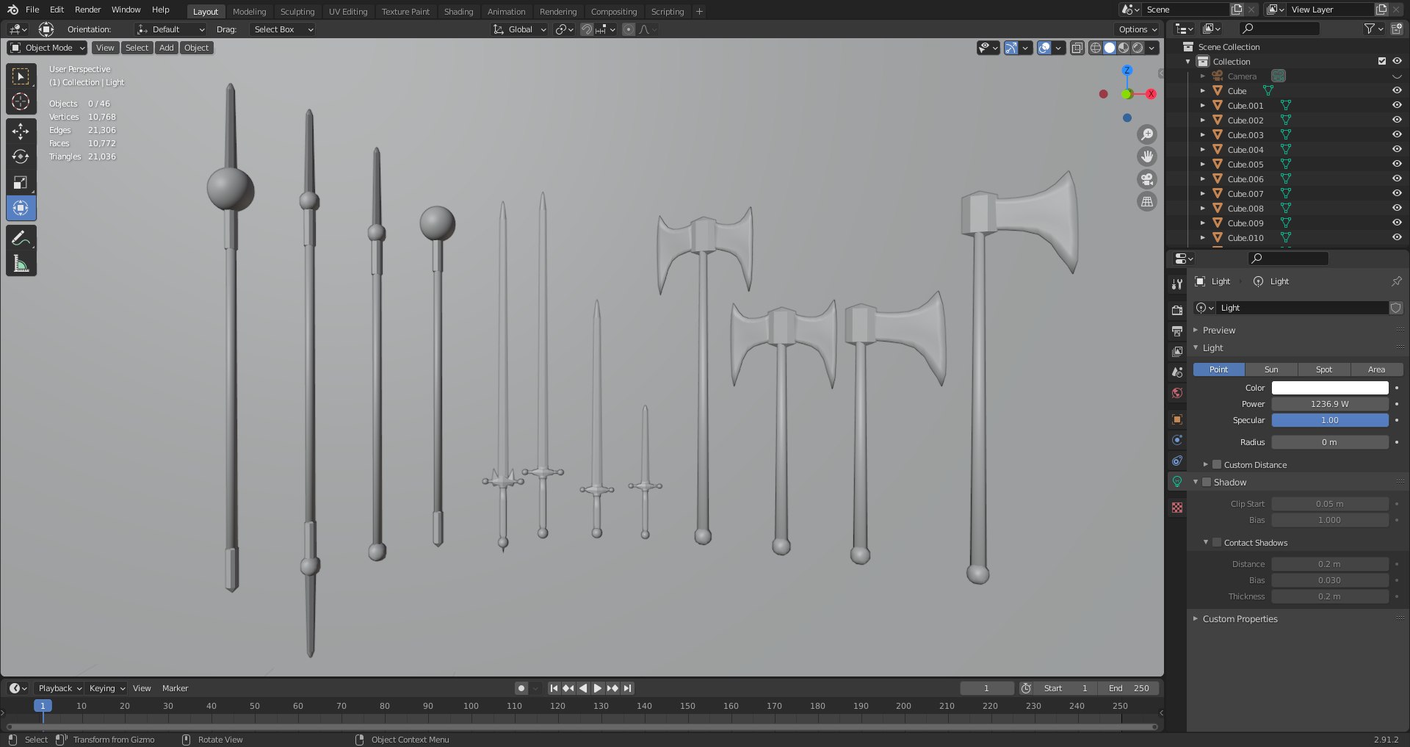The height and width of the screenshot is (747, 1410).
Task: Switch to Rendered viewport shading
Action: pyautogui.click(x=1138, y=48)
